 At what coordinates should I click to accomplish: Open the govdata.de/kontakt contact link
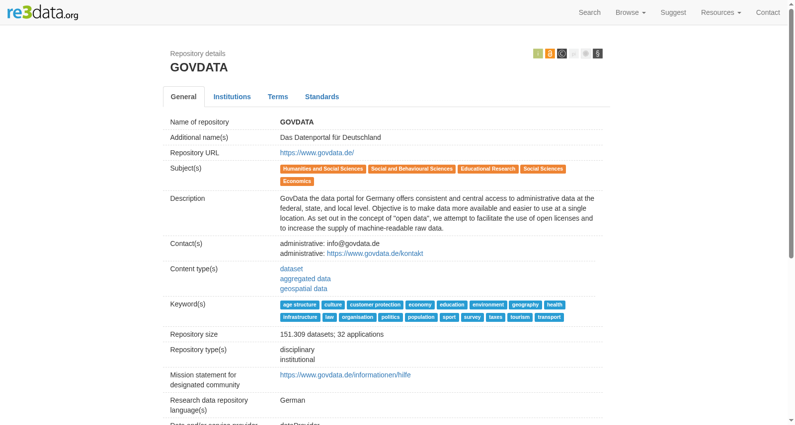coord(375,253)
